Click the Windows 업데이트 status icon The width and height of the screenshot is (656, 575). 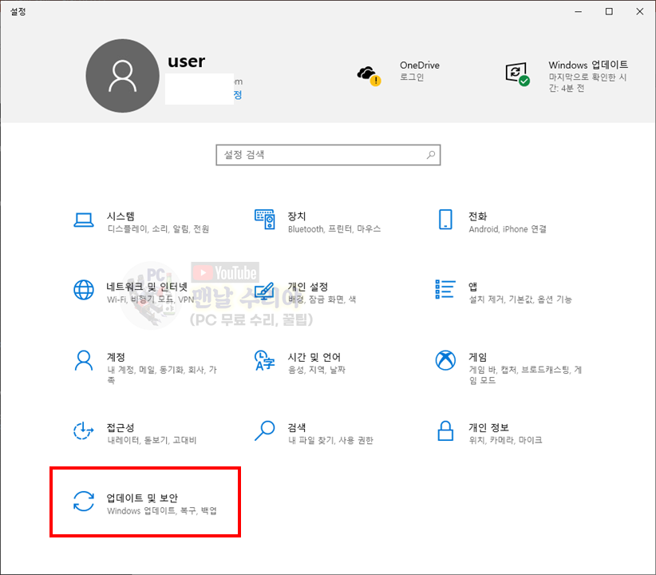pyautogui.click(x=517, y=74)
